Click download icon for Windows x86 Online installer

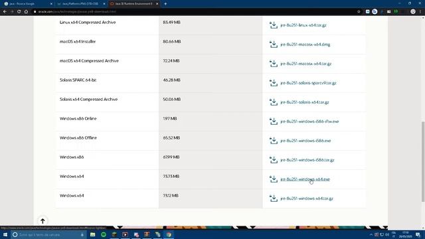pos(274,121)
